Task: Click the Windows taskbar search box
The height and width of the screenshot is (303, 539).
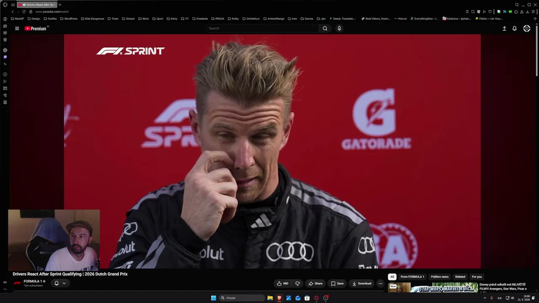Action: click(242, 298)
